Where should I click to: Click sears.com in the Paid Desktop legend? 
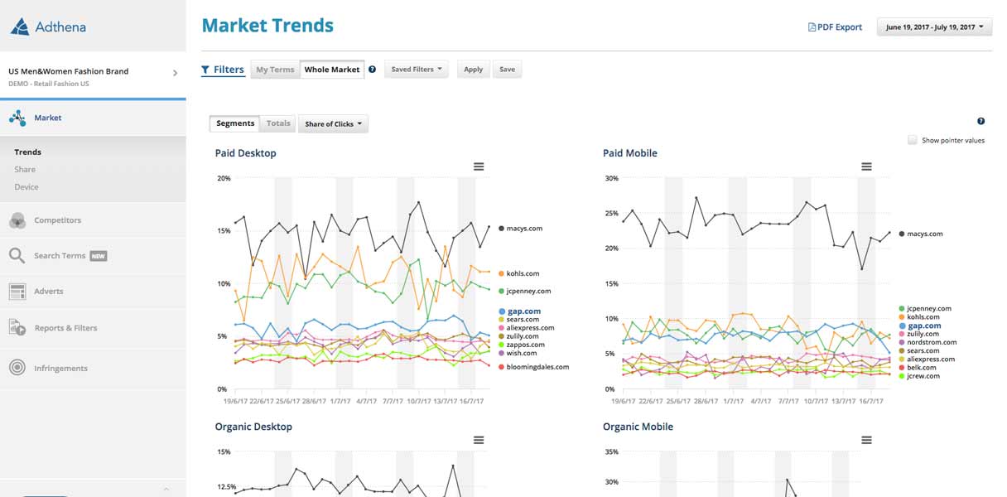[518, 320]
